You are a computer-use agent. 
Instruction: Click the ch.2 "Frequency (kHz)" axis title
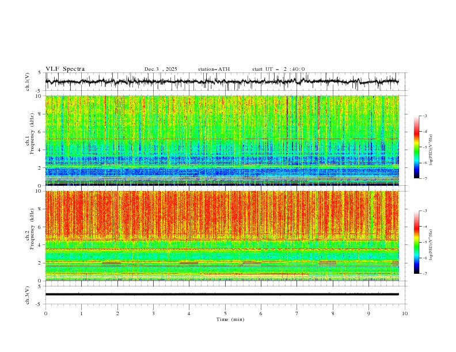(32, 229)
